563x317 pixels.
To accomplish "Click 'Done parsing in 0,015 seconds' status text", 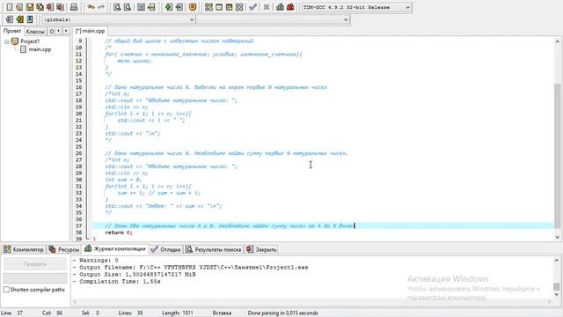I will (282, 313).
